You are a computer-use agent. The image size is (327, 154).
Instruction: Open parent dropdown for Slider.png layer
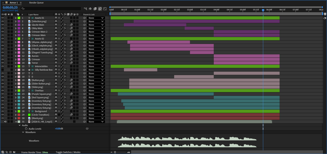click(x=96, y=87)
